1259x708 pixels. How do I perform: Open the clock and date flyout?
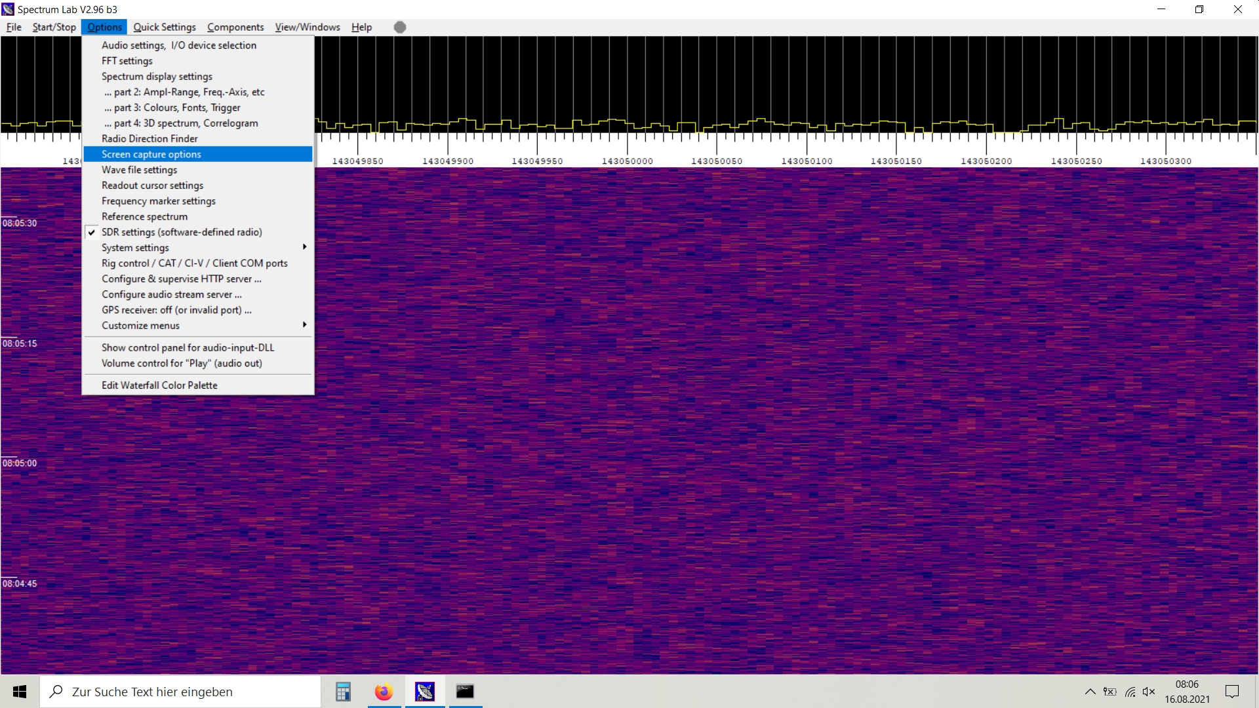pos(1187,692)
